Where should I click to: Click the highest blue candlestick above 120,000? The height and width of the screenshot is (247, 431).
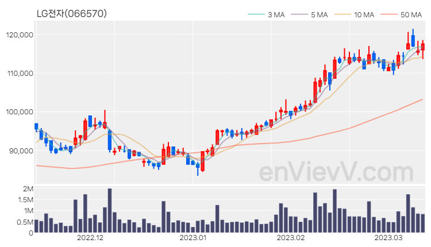(413, 40)
